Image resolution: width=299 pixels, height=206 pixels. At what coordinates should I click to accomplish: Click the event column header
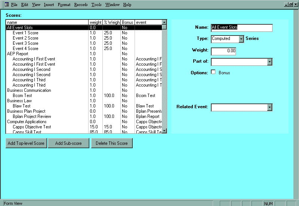click(148, 22)
